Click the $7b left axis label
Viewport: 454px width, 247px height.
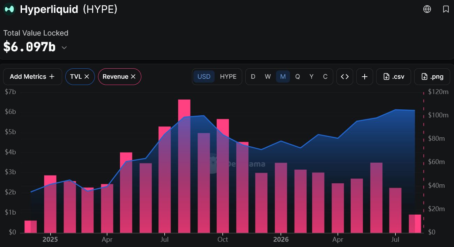pos(10,92)
